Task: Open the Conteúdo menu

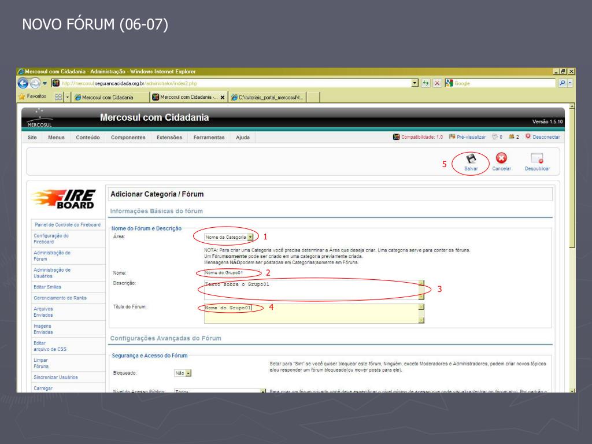Action: 88,138
